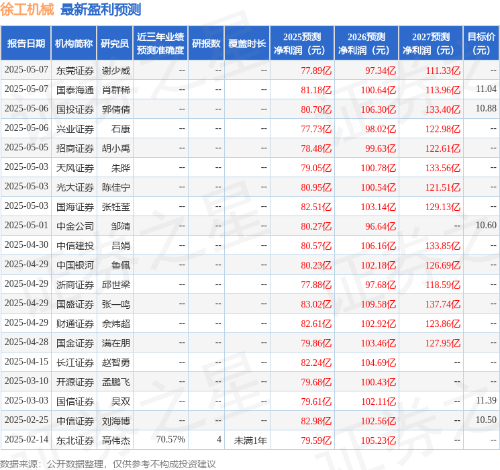Click the 研报数 column header
500x470 pixels.
206,44
